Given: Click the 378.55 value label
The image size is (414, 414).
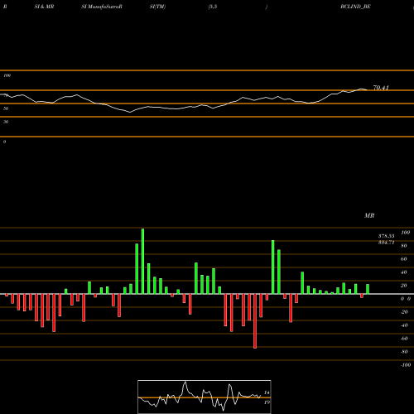Looking at the screenshot, I should [386, 236].
